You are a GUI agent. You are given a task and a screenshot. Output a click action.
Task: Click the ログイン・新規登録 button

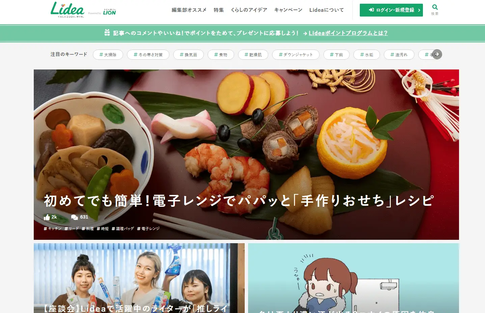(391, 10)
